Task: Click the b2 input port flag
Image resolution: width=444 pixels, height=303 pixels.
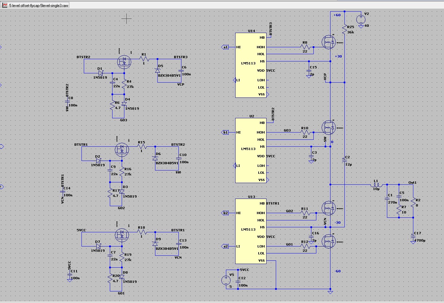Action: point(225,213)
